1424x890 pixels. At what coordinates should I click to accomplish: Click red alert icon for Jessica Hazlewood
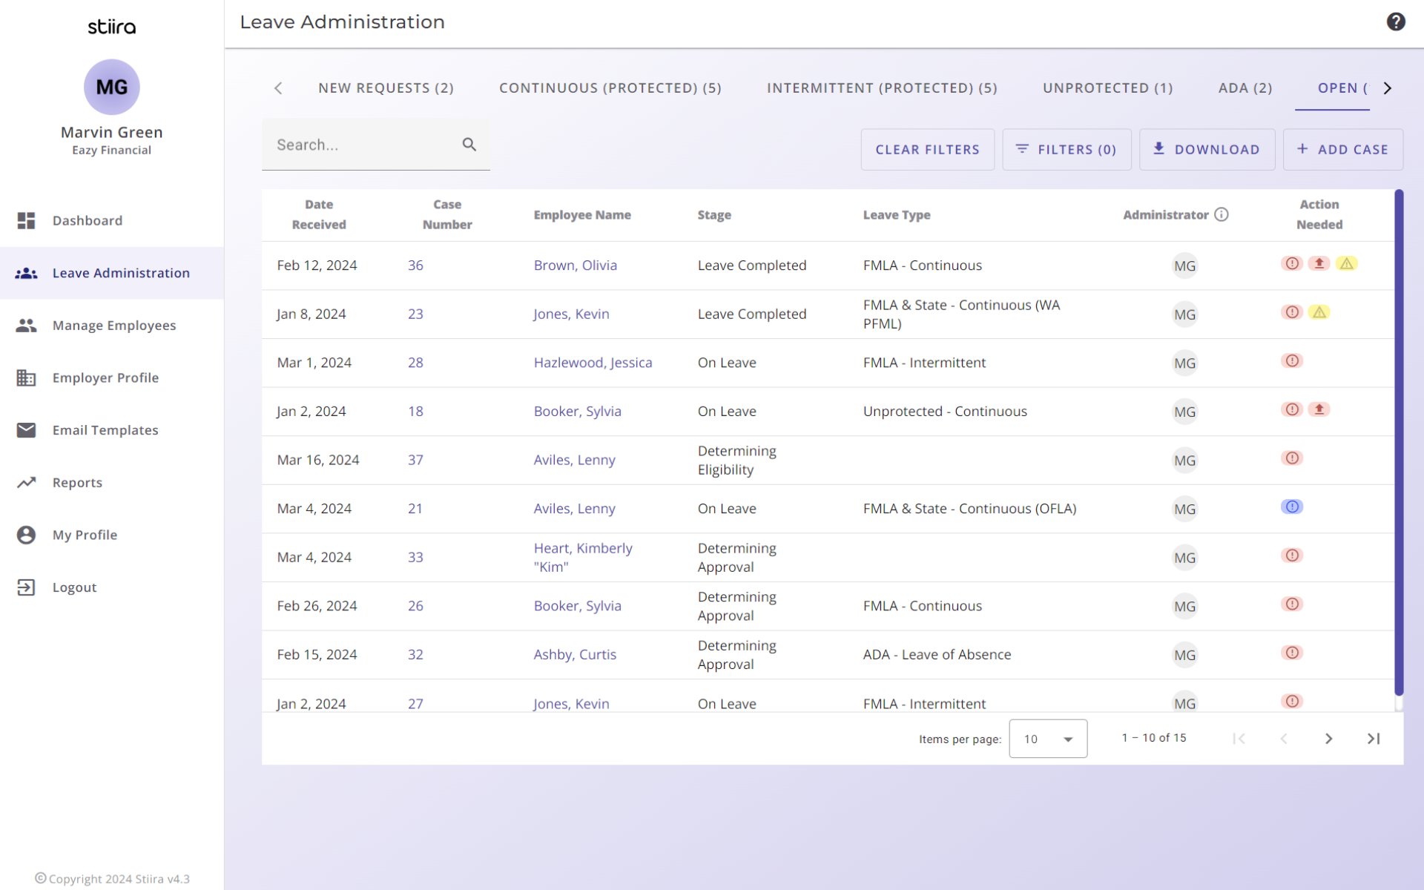coord(1291,361)
